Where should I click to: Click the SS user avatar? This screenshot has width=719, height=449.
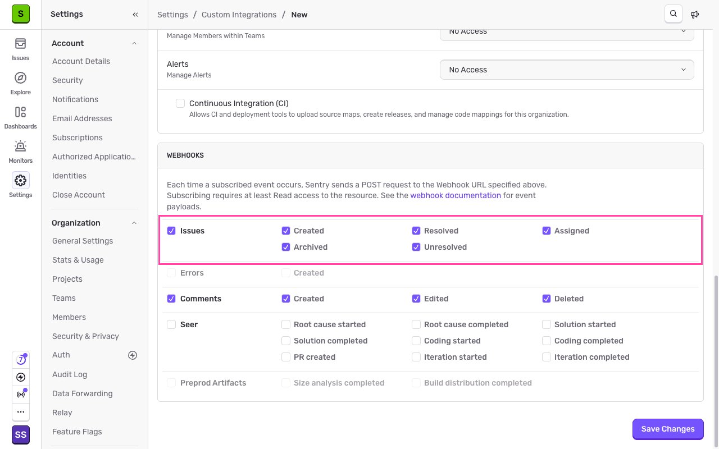pyautogui.click(x=21, y=435)
